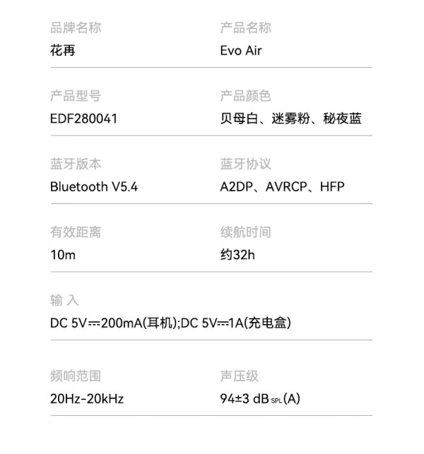Click the 续航时间 label
This screenshot has height=454, width=424.
pos(245,232)
